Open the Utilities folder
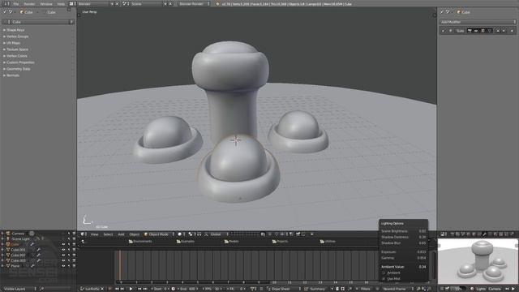 [x=328, y=242]
